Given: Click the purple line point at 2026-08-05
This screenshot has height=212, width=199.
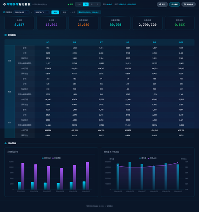Looking at the screenshot, I should coord(118,166).
